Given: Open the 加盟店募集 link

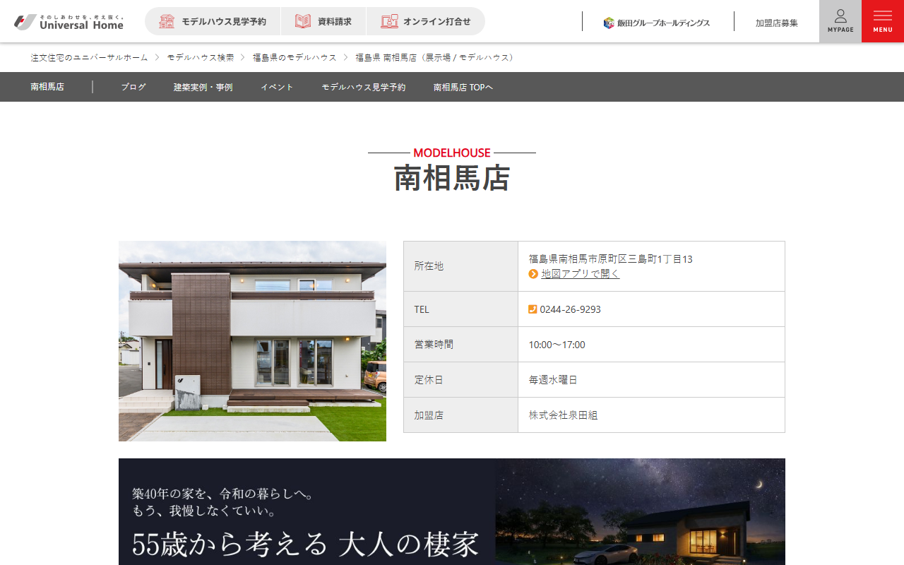Looking at the screenshot, I should click(777, 23).
